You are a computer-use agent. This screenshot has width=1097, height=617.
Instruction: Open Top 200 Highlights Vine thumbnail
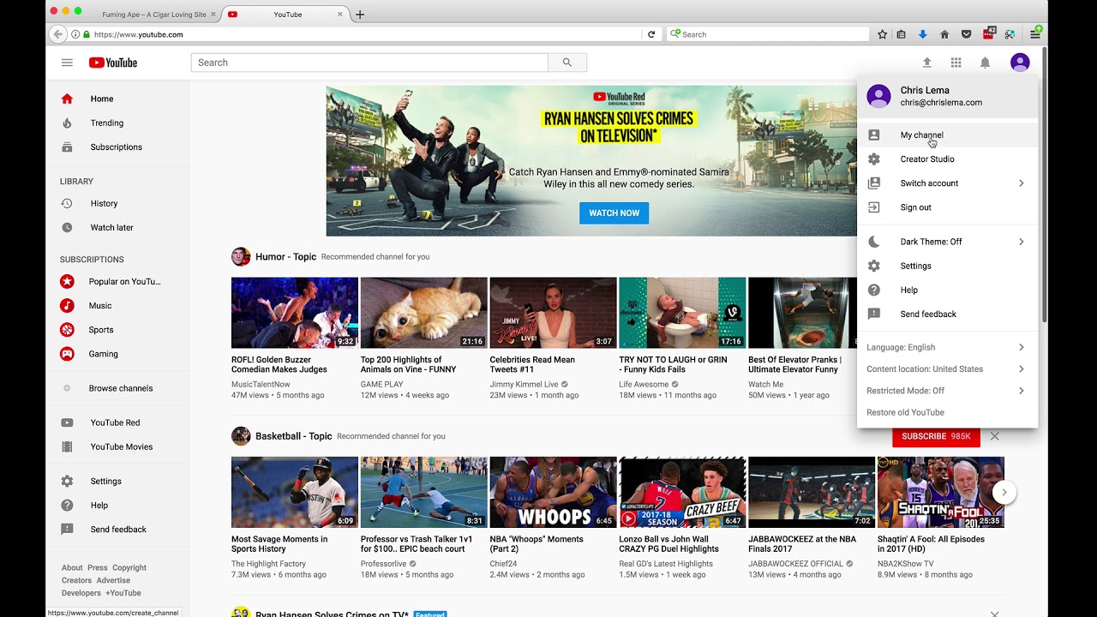[x=424, y=313]
